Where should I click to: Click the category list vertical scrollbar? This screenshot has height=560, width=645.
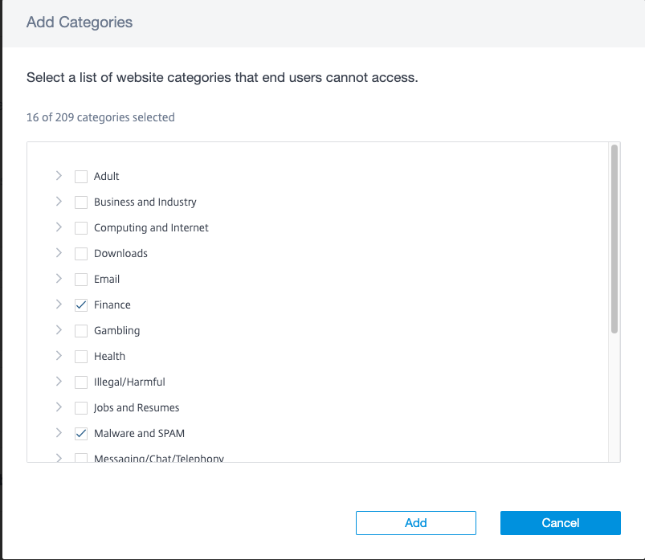614,239
